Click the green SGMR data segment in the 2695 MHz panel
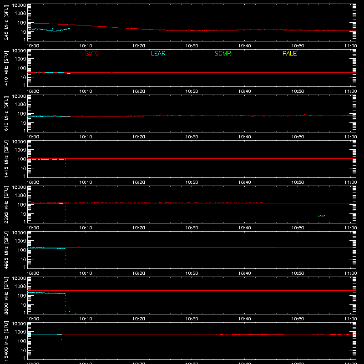 321,216
